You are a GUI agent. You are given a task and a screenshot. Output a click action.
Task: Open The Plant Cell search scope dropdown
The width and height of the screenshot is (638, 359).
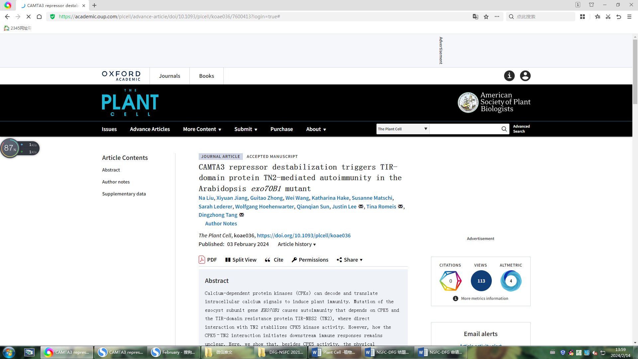coord(402,129)
